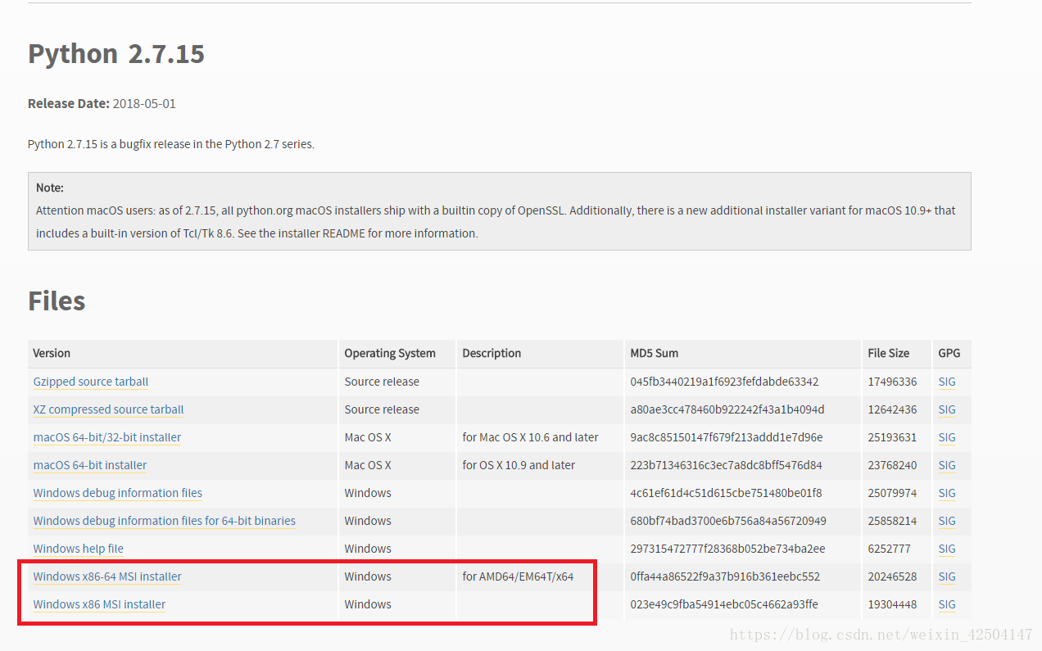Open SIG link for Gzipped source tarball
This screenshot has width=1042, height=651.
point(947,382)
